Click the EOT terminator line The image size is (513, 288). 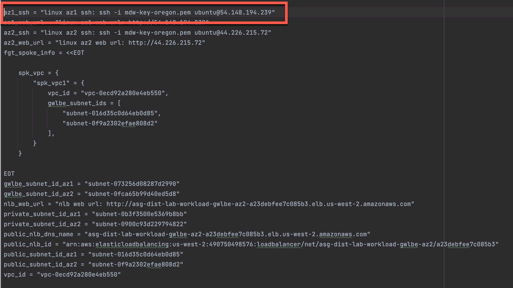coord(9,174)
